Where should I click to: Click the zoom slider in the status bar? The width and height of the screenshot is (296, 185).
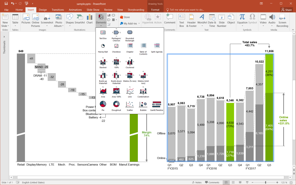click(265, 183)
